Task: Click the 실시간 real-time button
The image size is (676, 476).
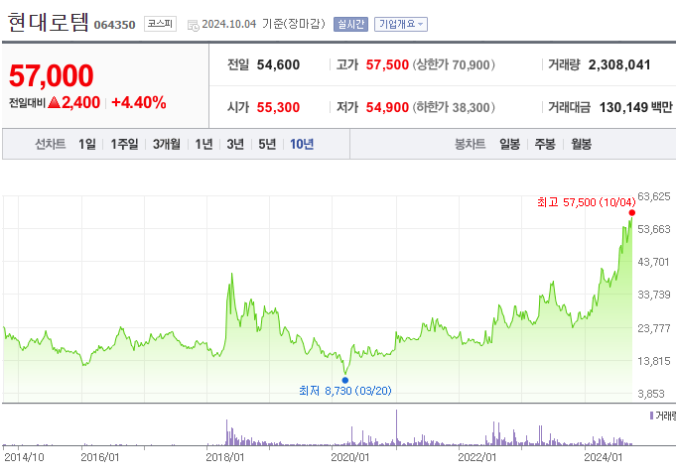Action: click(x=350, y=24)
